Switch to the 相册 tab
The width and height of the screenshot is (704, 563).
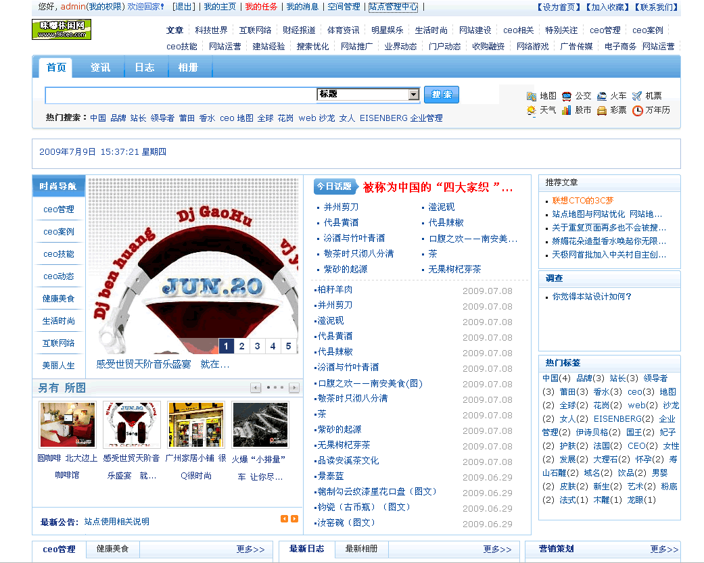click(188, 68)
